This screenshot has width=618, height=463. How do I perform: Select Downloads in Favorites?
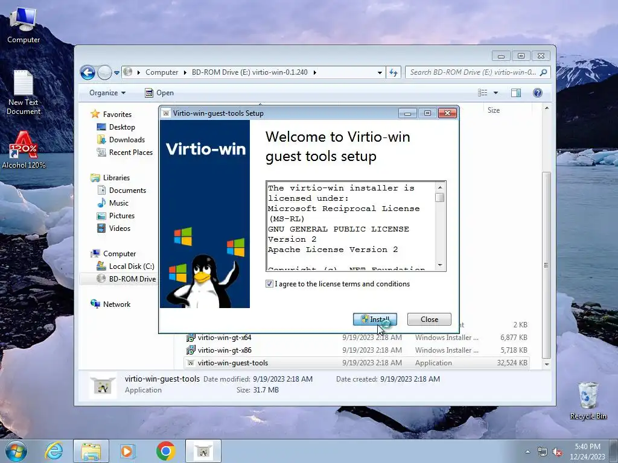pos(127,140)
